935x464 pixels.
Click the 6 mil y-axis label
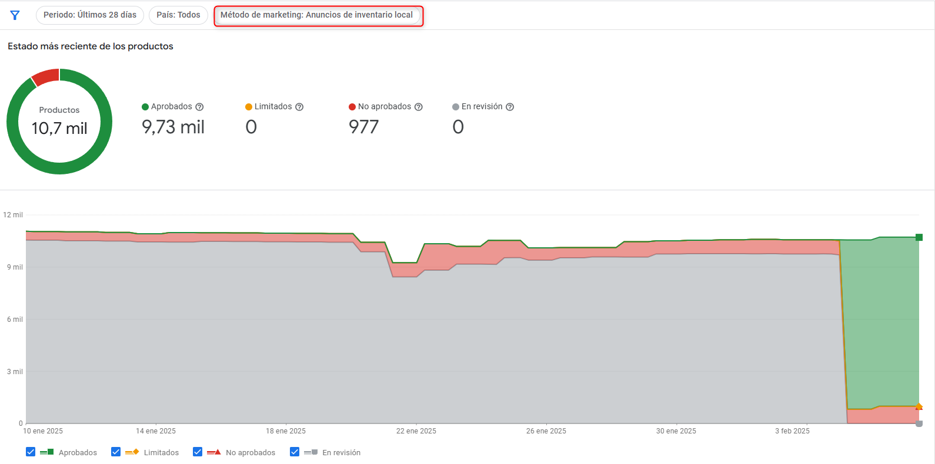(x=15, y=320)
